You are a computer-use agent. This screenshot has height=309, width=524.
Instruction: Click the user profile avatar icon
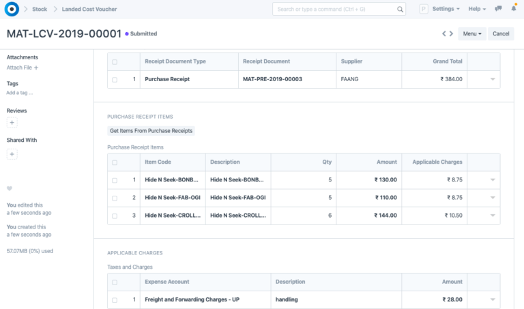point(424,9)
